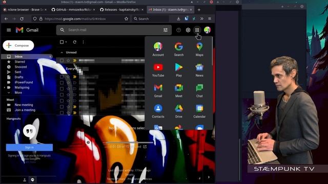This screenshot has height=184, width=328.
Task: Star the unread email row
Action: 68,60
